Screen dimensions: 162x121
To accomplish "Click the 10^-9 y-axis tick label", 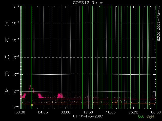I will (16, 108).
